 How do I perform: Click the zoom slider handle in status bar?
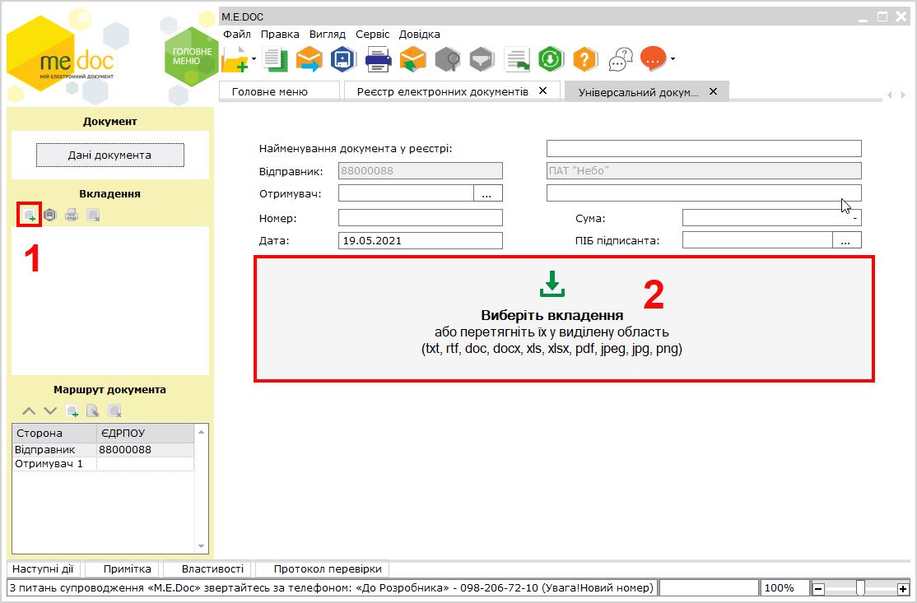860,588
